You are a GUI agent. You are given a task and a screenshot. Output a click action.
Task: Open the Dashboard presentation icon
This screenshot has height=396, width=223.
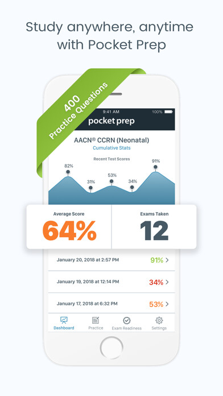(x=64, y=320)
